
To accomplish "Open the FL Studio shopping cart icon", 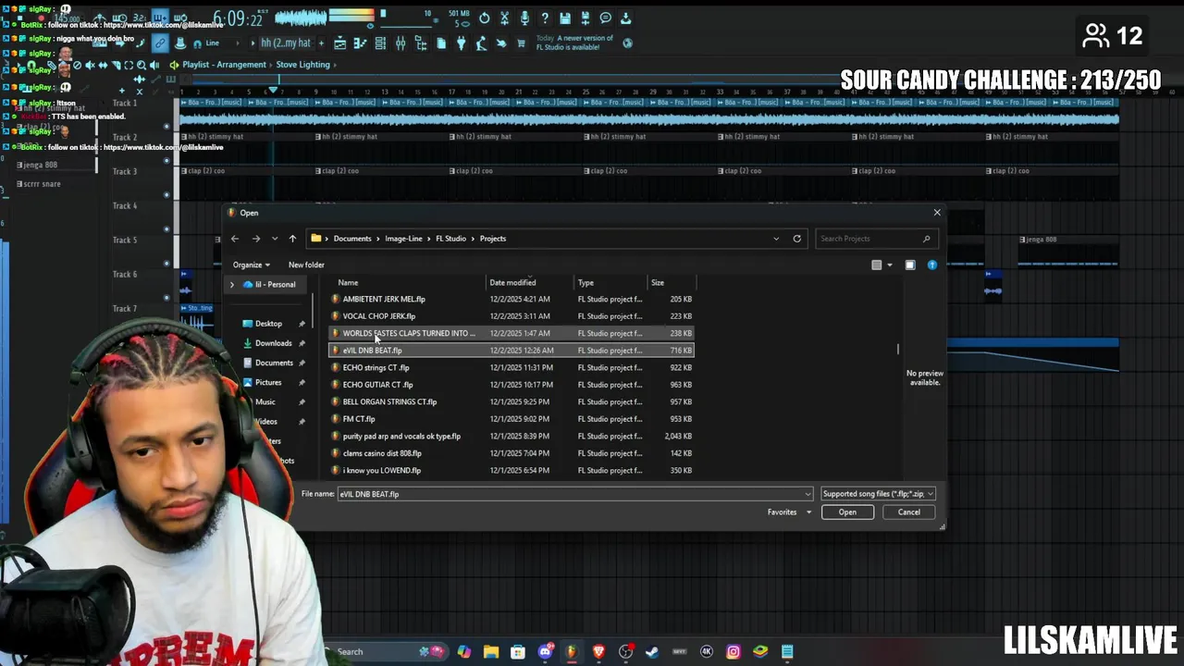I will [521, 43].
